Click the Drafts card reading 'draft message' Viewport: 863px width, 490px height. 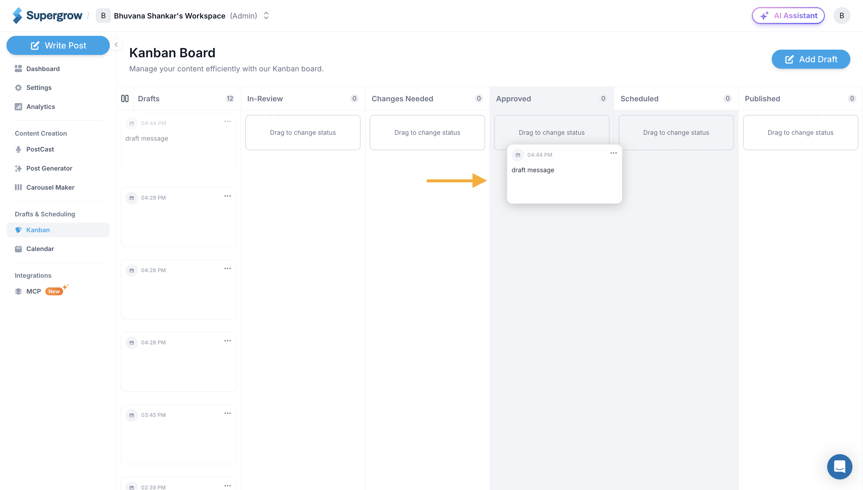[178, 142]
